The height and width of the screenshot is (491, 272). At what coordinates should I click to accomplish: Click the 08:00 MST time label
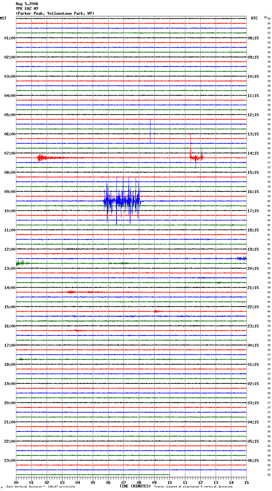(x=10, y=173)
